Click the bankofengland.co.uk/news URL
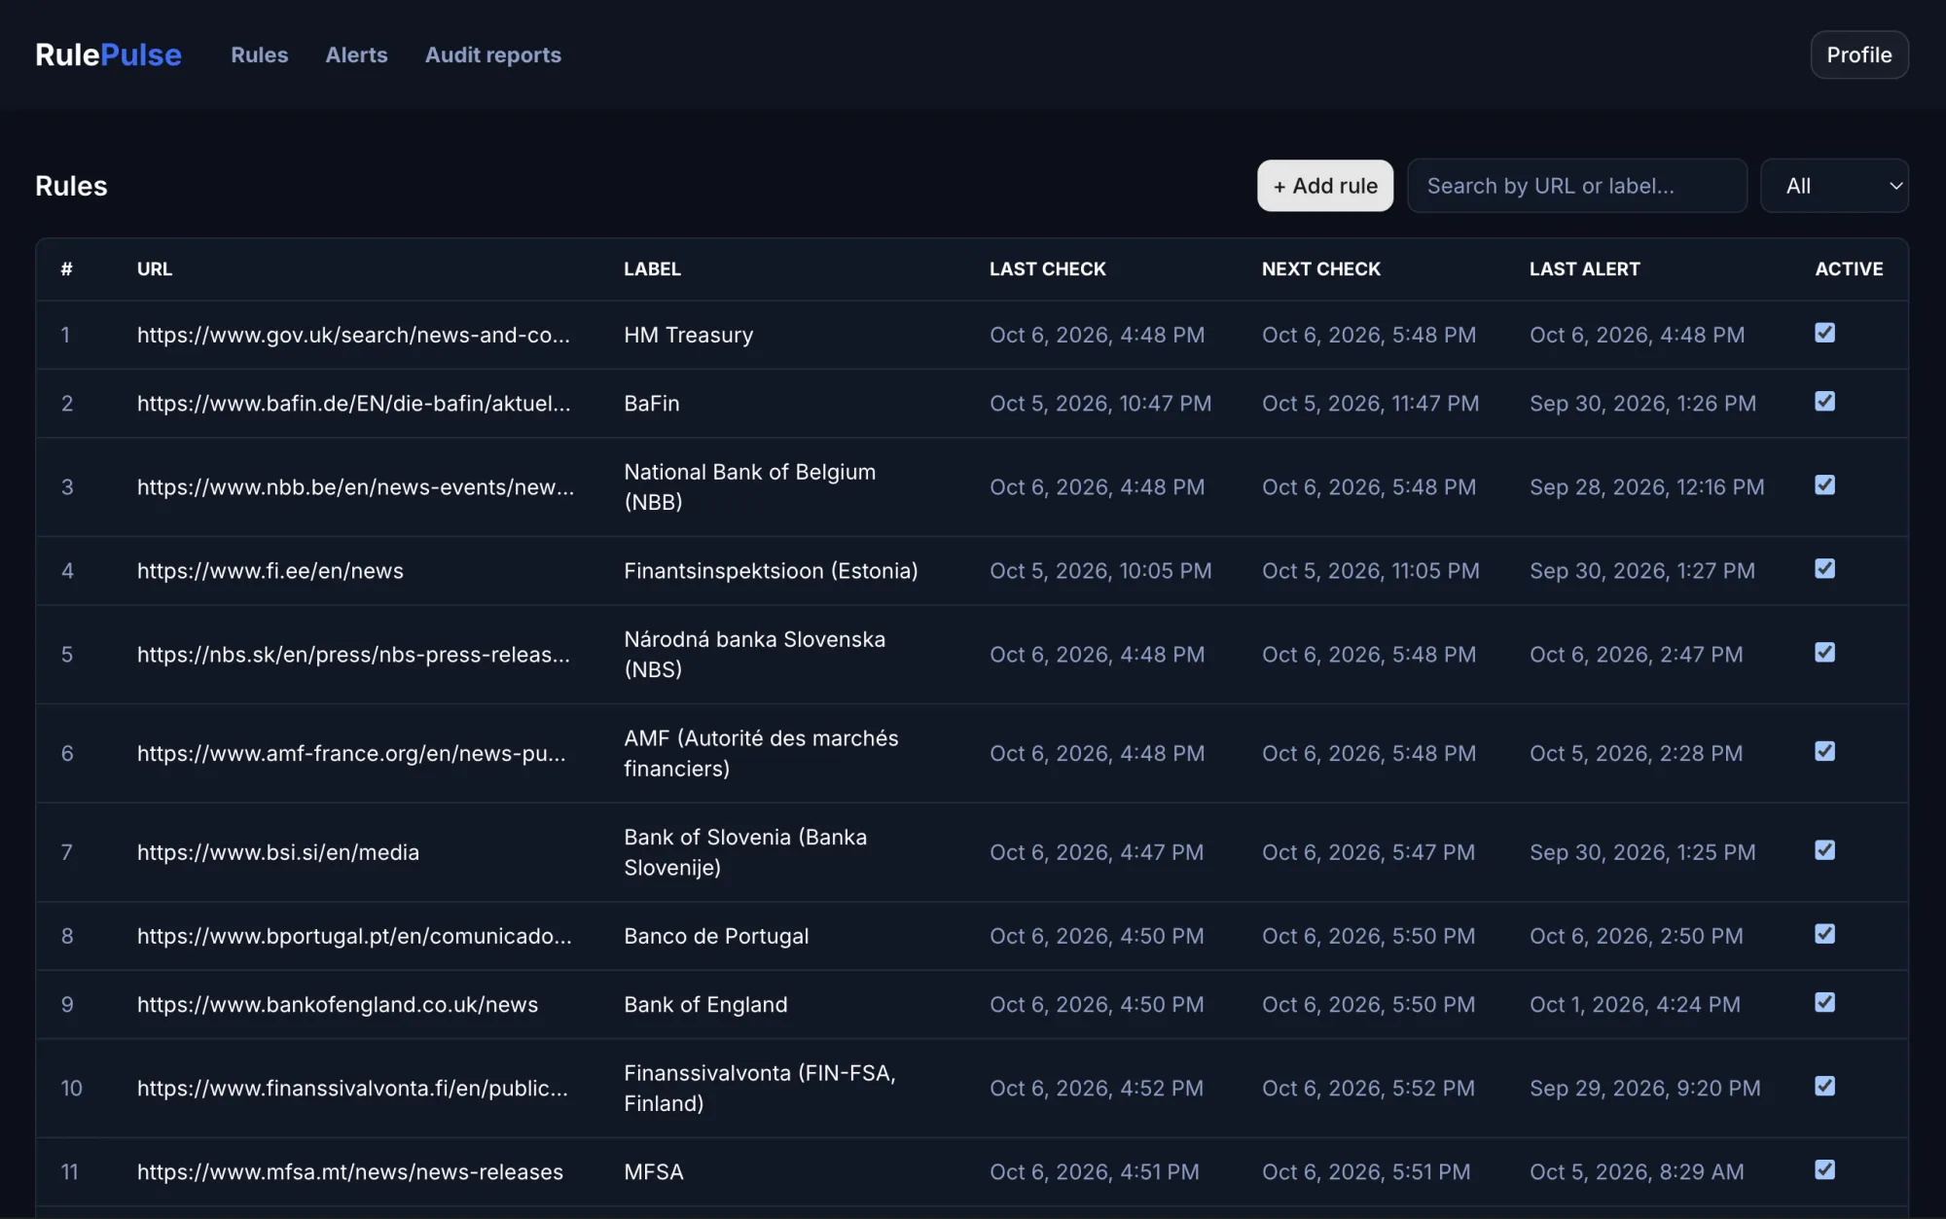 coord(337,1004)
